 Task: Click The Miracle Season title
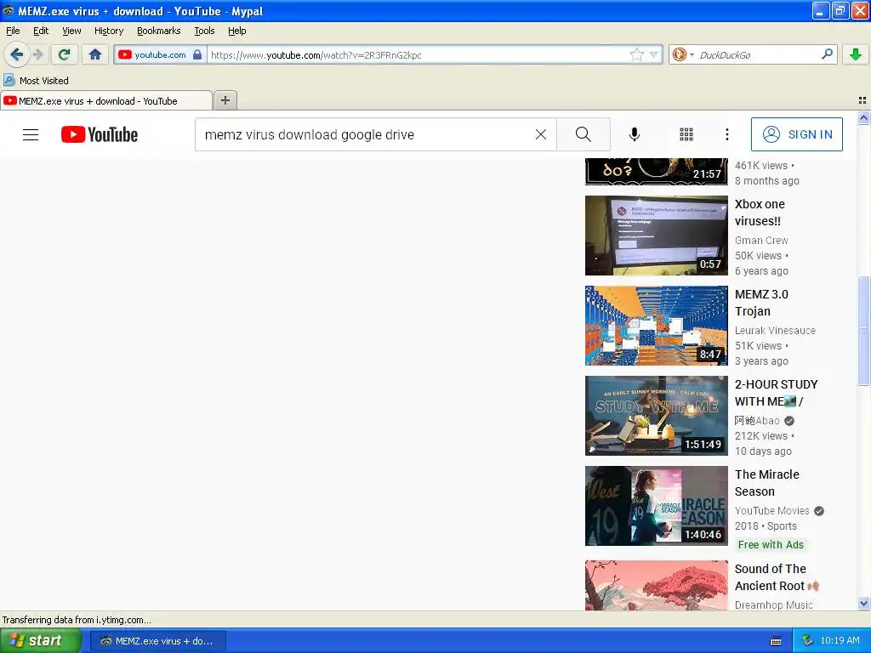tap(767, 483)
